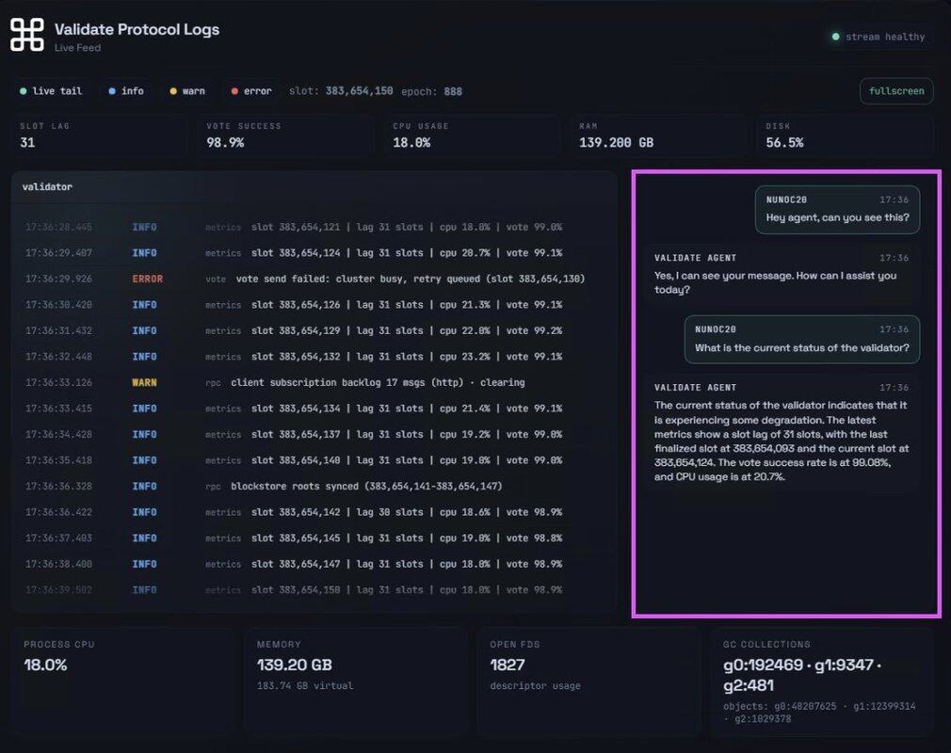Open the Vote Success metric card
Viewport: 951px width, 753px height.
pyautogui.click(x=288, y=136)
